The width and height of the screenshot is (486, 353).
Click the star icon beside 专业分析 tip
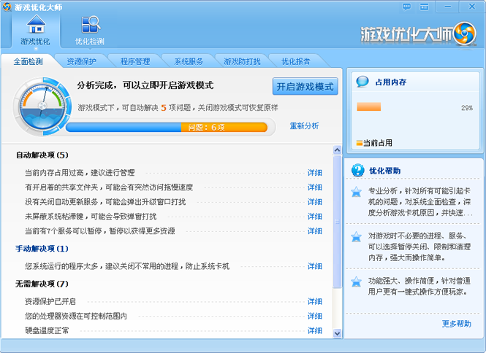coord(356,193)
